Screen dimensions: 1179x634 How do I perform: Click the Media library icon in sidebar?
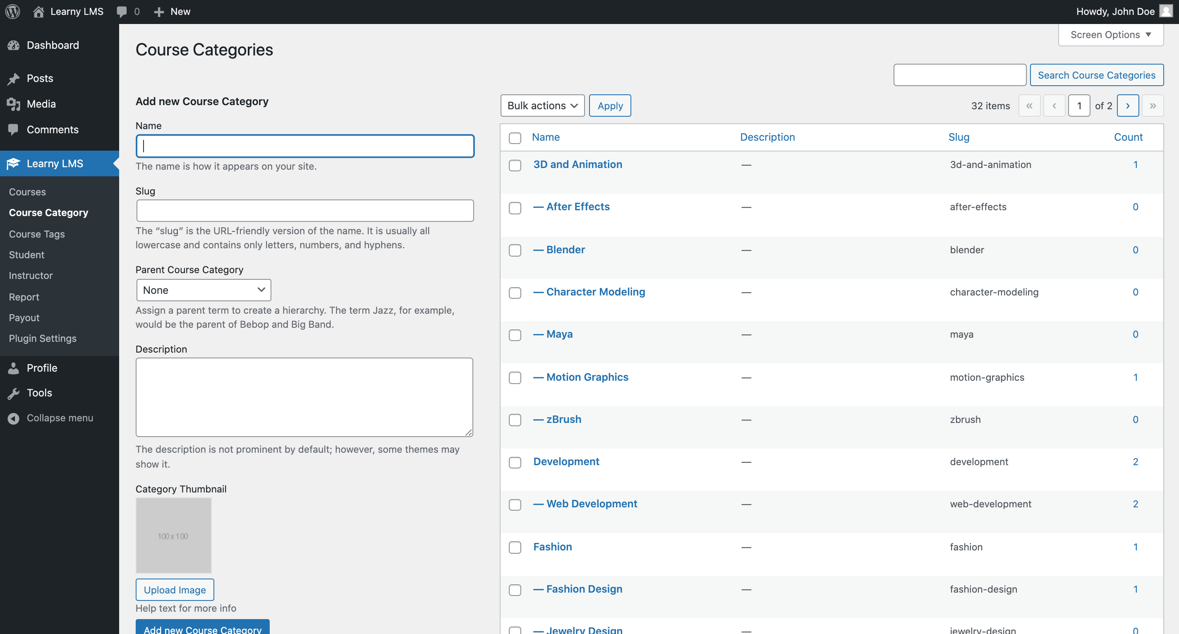coord(14,104)
